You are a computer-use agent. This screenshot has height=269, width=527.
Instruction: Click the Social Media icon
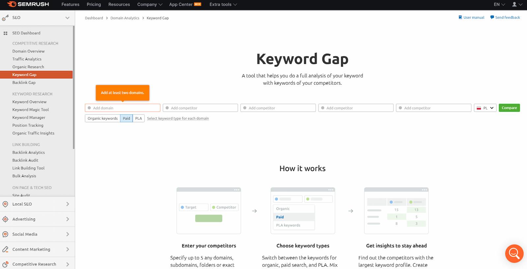(5, 234)
